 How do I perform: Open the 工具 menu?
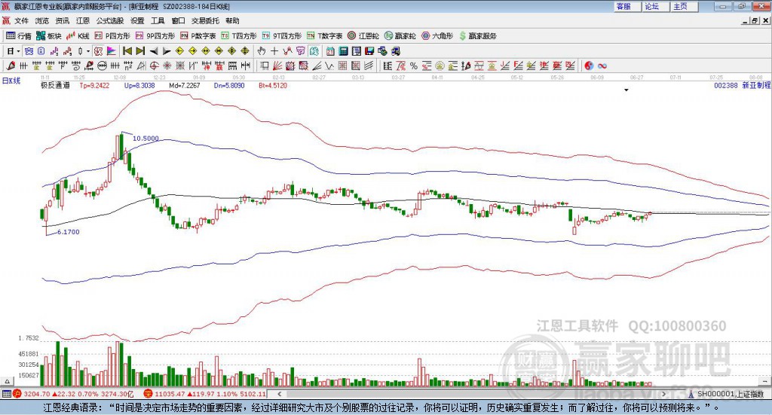tap(158, 20)
